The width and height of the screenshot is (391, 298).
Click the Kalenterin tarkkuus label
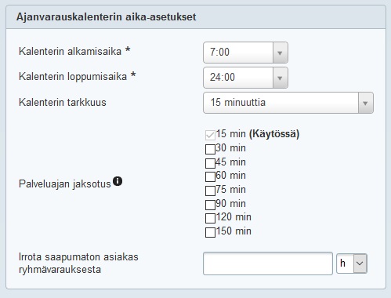pyautogui.click(x=63, y=102)
